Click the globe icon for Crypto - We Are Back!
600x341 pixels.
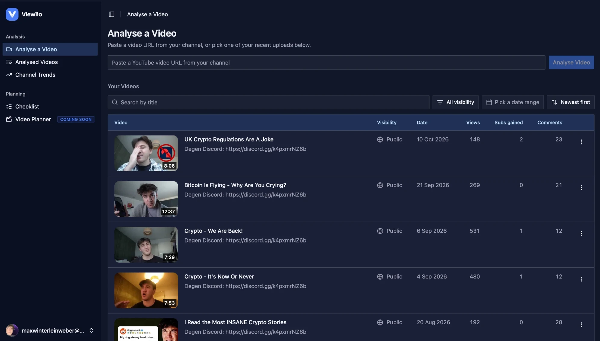(x=380, y=231)
